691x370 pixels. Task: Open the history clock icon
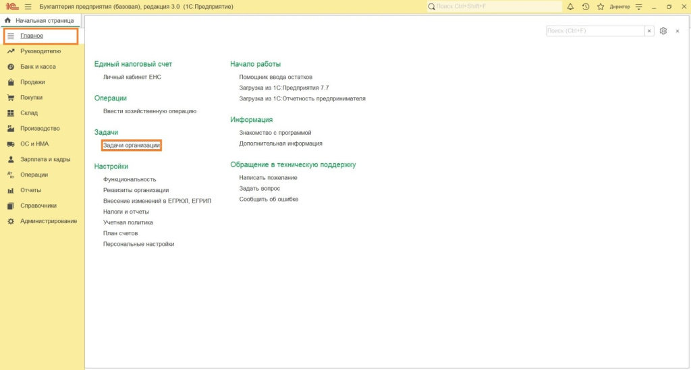coord(585,6)
